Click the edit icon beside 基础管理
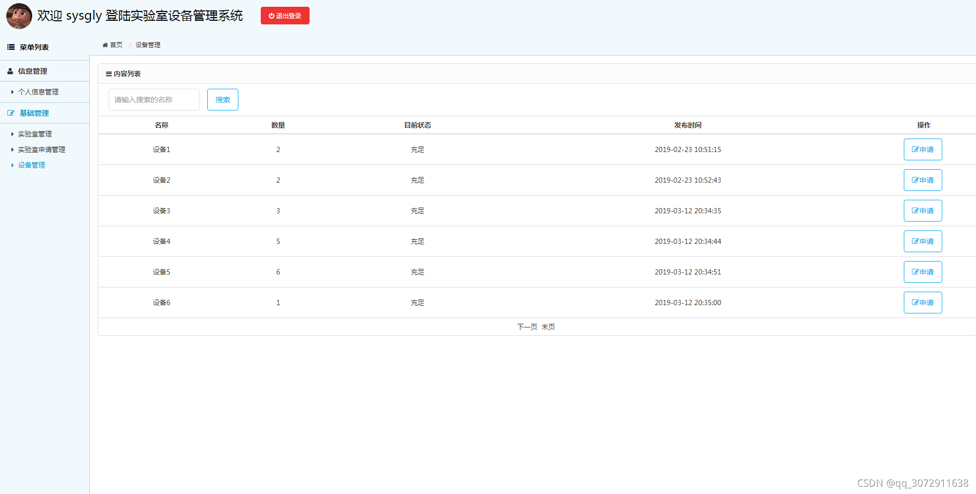The image size is (976, 494). point(11,113)
